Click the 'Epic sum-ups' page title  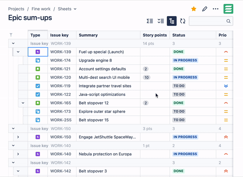[30, 18]
